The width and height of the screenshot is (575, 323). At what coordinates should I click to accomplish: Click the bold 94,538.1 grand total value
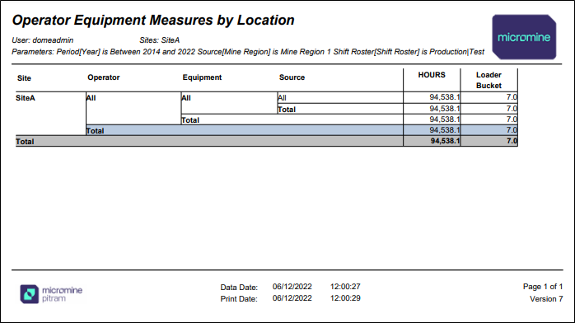(x=445, y=141)
